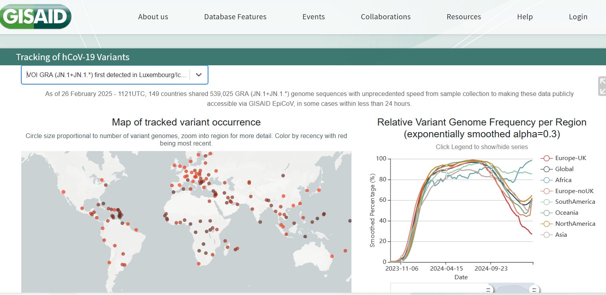Click the NorthAmerica legend marker
The height and width of the screenshot is (295, 606).
[x=546, y=224]
